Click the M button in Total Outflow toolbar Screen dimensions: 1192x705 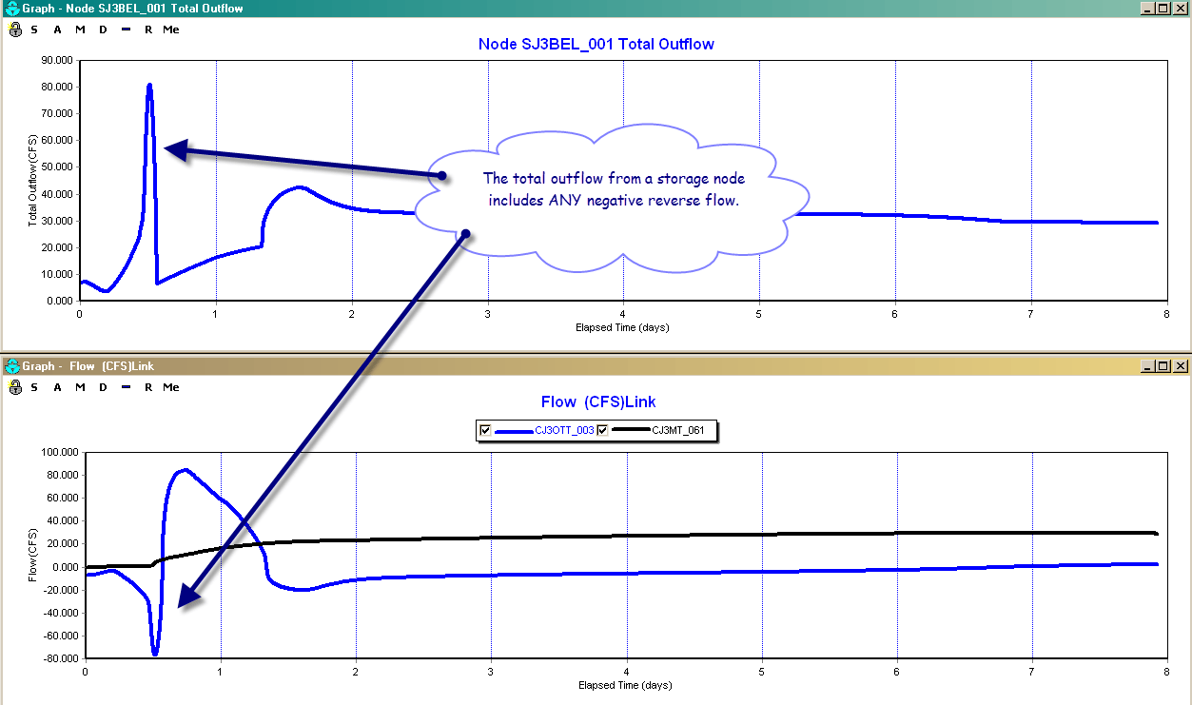(x=81, y=29)
